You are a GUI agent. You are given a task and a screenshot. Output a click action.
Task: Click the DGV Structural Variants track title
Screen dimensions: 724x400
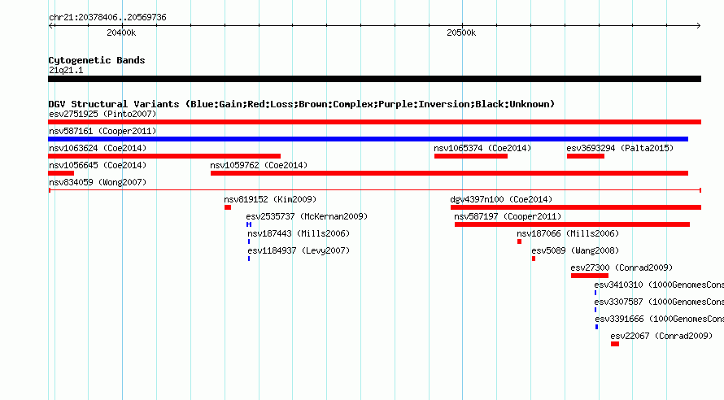(301, 104)
